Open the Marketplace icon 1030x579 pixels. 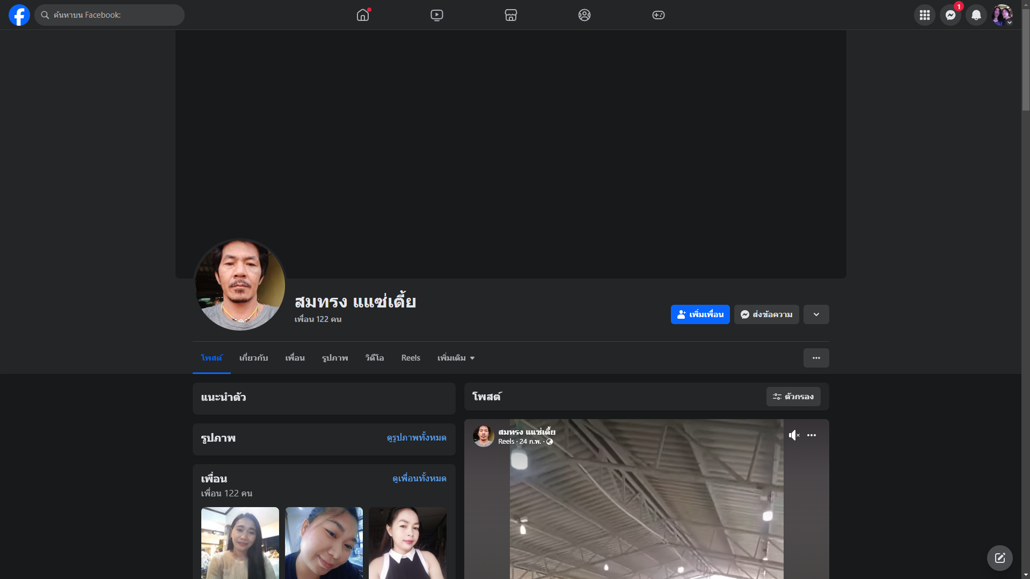[x=511, y=15]
